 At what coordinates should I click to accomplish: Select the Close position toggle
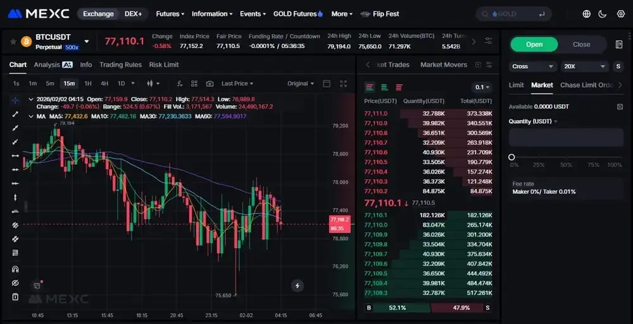tap(581, 44)
